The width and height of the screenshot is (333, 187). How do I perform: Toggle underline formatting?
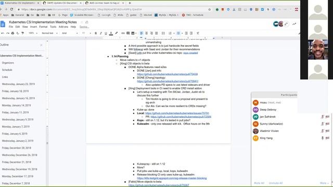[x=106, y=33]
